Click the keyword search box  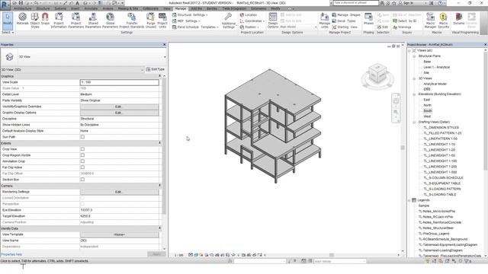click(x=356, y=3)
